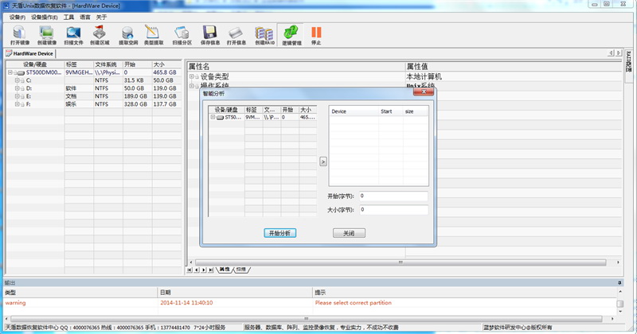
Task: Expand the E: 文档 partition node
Action: 17,96
